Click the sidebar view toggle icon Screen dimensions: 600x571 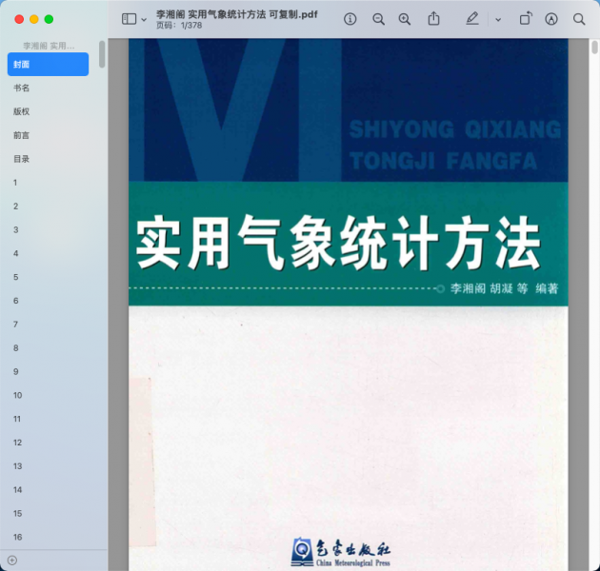pos(130,19)
